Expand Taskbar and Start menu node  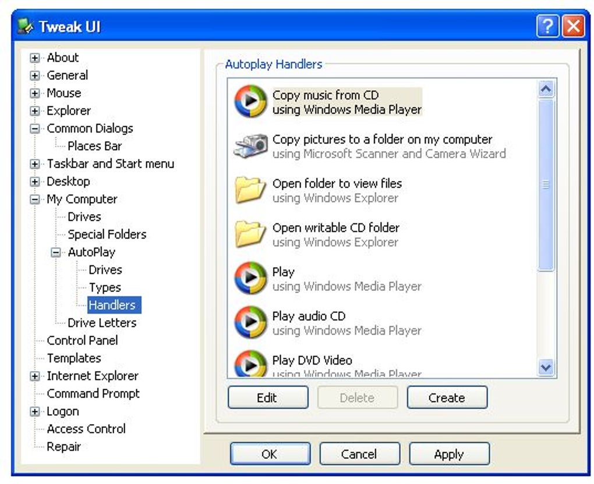[x=34, y=164]
